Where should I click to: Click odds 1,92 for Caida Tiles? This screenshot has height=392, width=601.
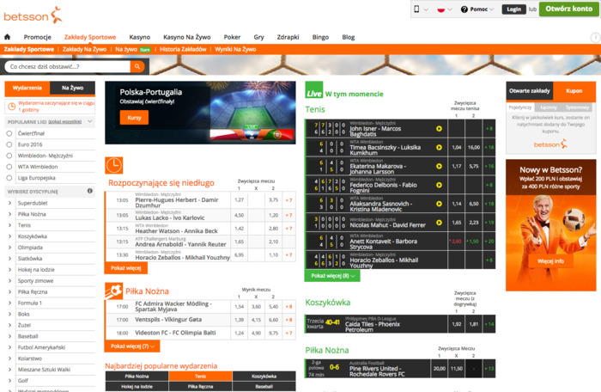coord(456,324)
